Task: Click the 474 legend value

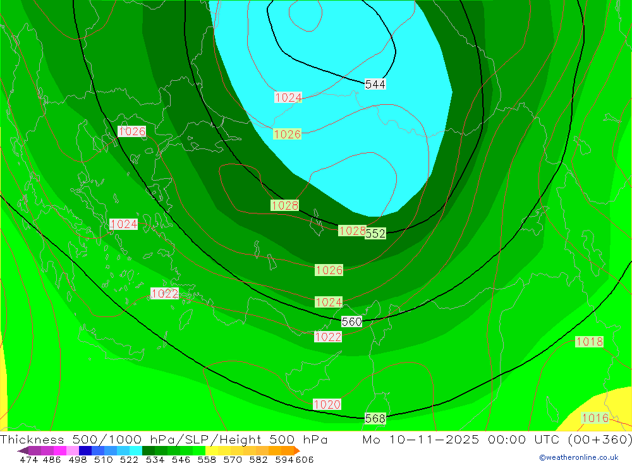Action: [x=28, y=460]
